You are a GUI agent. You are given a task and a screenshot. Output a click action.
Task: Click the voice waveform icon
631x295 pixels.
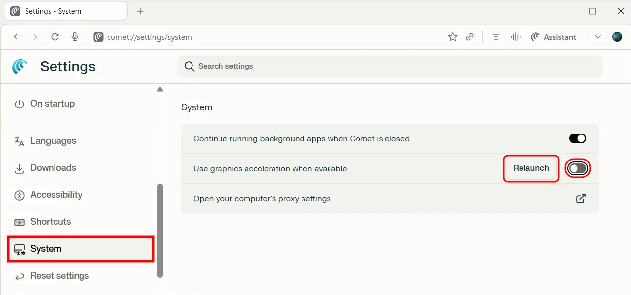coord(515,37)
